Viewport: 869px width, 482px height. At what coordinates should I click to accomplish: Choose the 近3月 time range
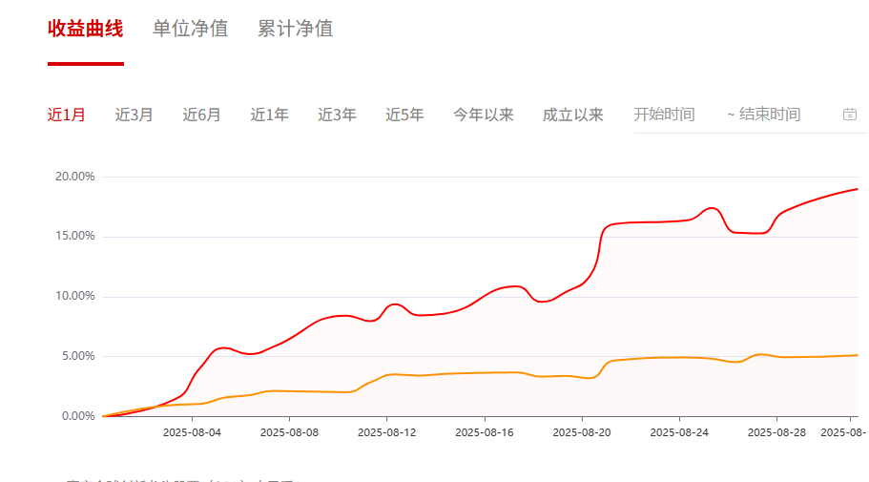point(134,115)
